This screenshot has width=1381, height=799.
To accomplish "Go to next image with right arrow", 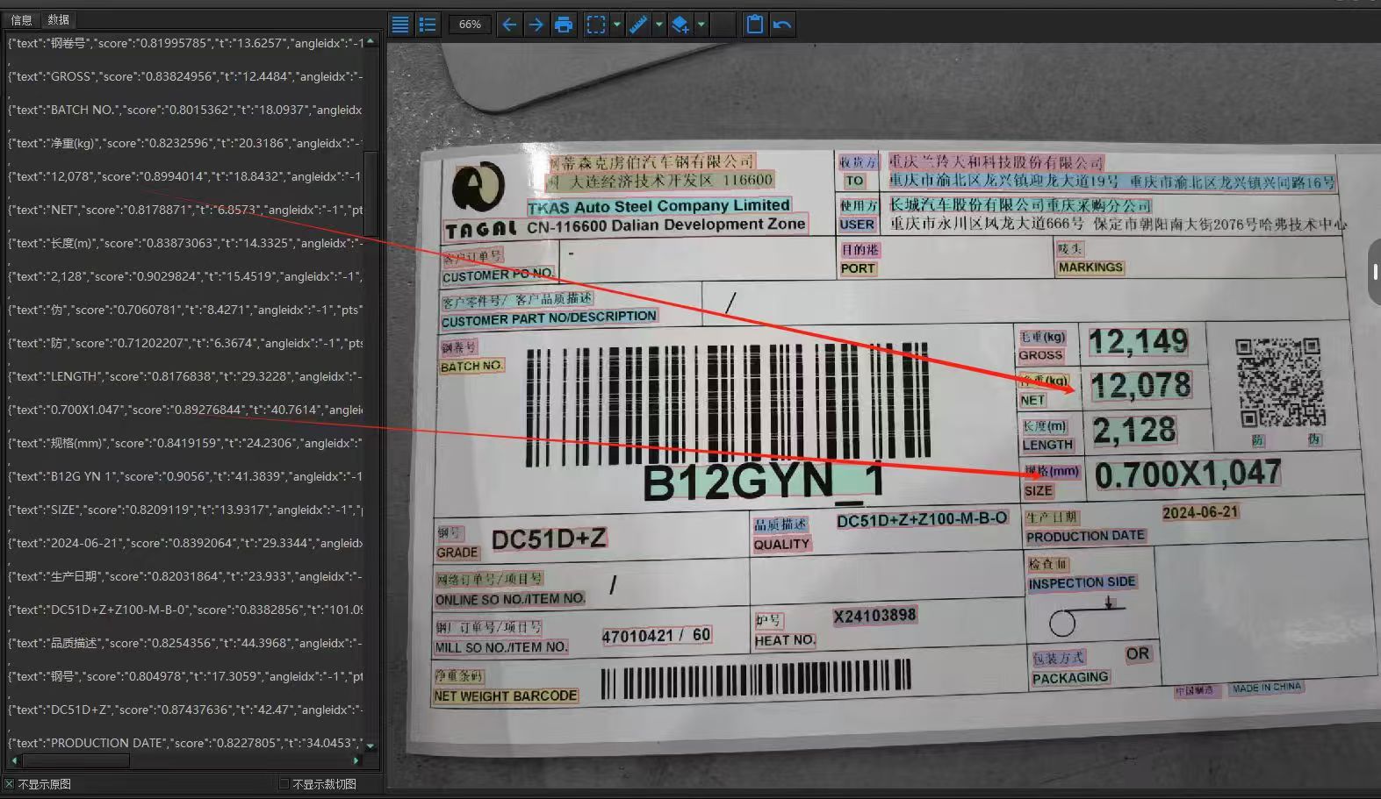I will tap(536, 25).
